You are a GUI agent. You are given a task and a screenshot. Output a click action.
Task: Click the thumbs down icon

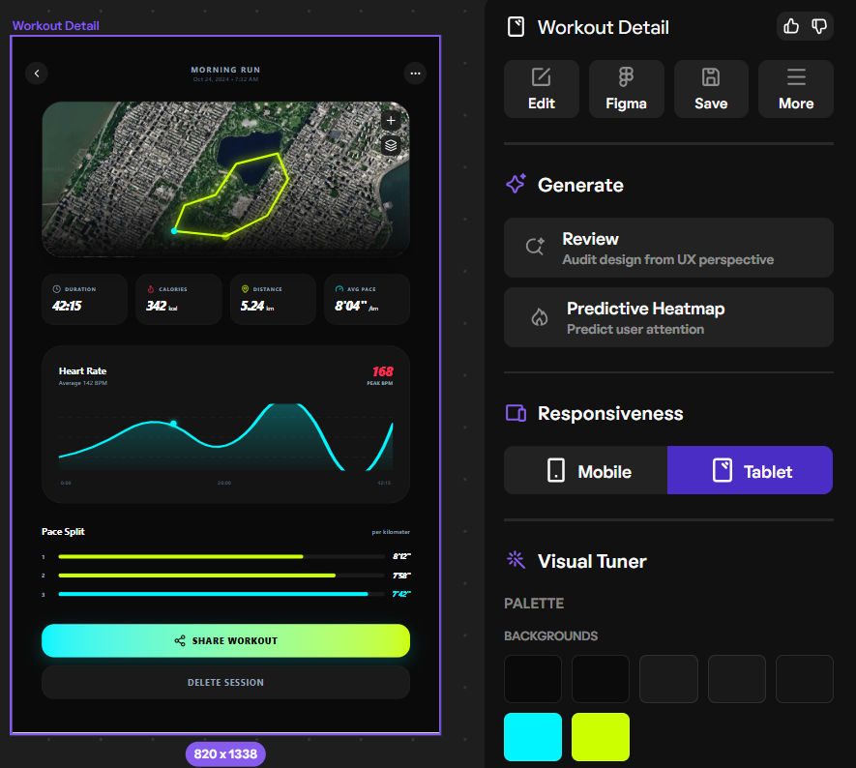click(x=819, y=26)
